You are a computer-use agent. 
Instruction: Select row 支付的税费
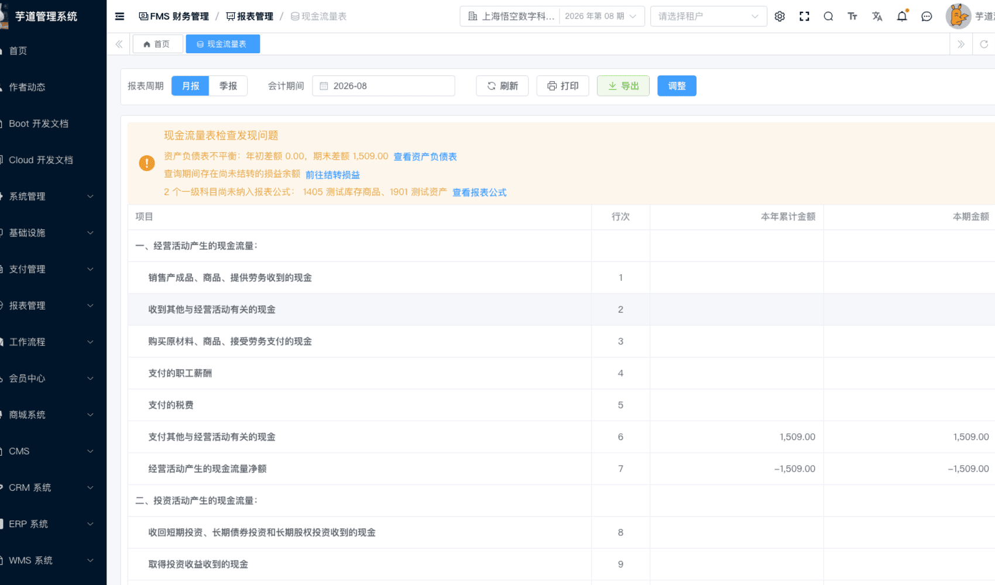pyautogui.click(x=561, y=405)
